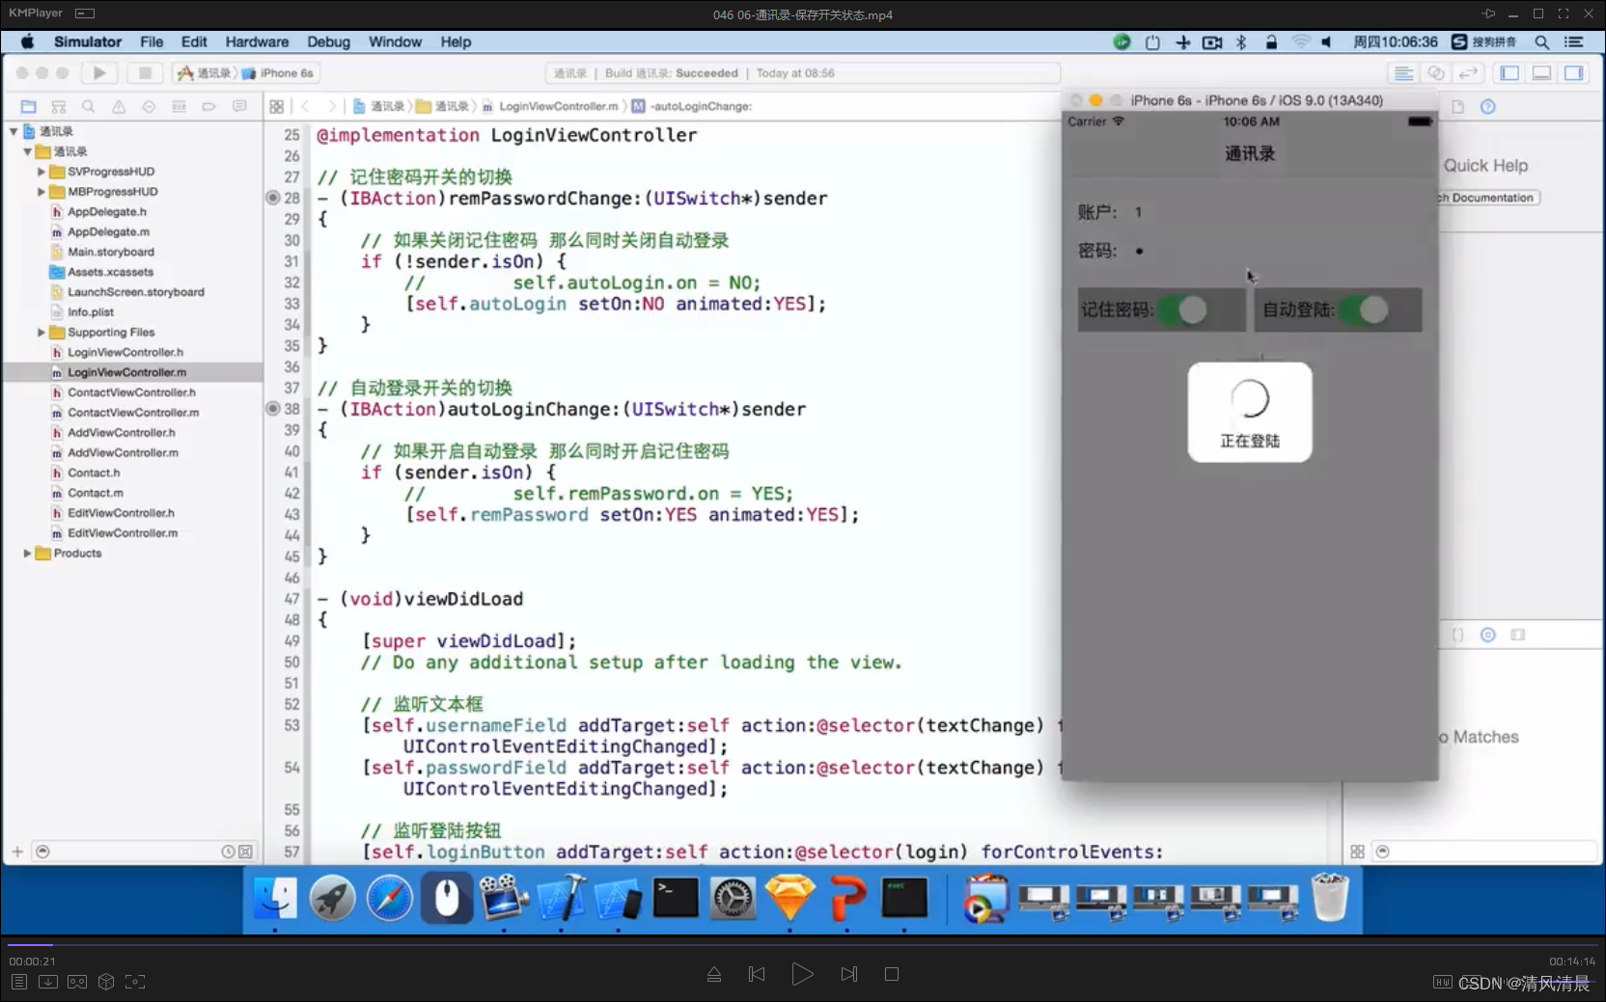Open the Hardware menu
The width and height of the screenshot is (1606, 1002).
click(x=257, y=42)
